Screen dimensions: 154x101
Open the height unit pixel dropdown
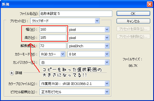coord(88,38)
